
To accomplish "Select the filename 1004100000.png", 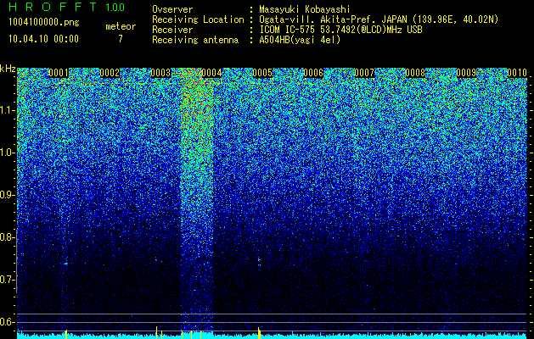I will (x=43, y=23).
